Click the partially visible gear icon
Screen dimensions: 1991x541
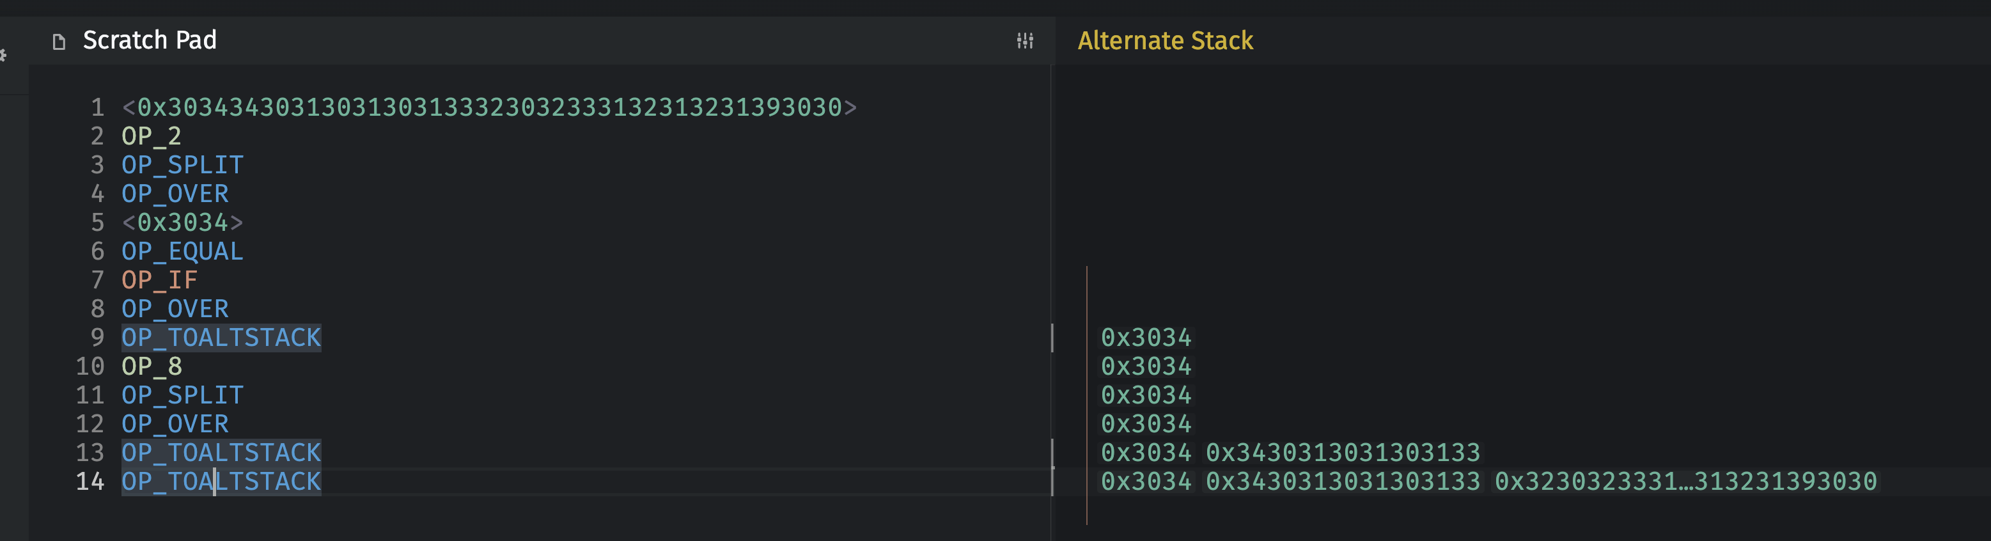coord(4,55)
